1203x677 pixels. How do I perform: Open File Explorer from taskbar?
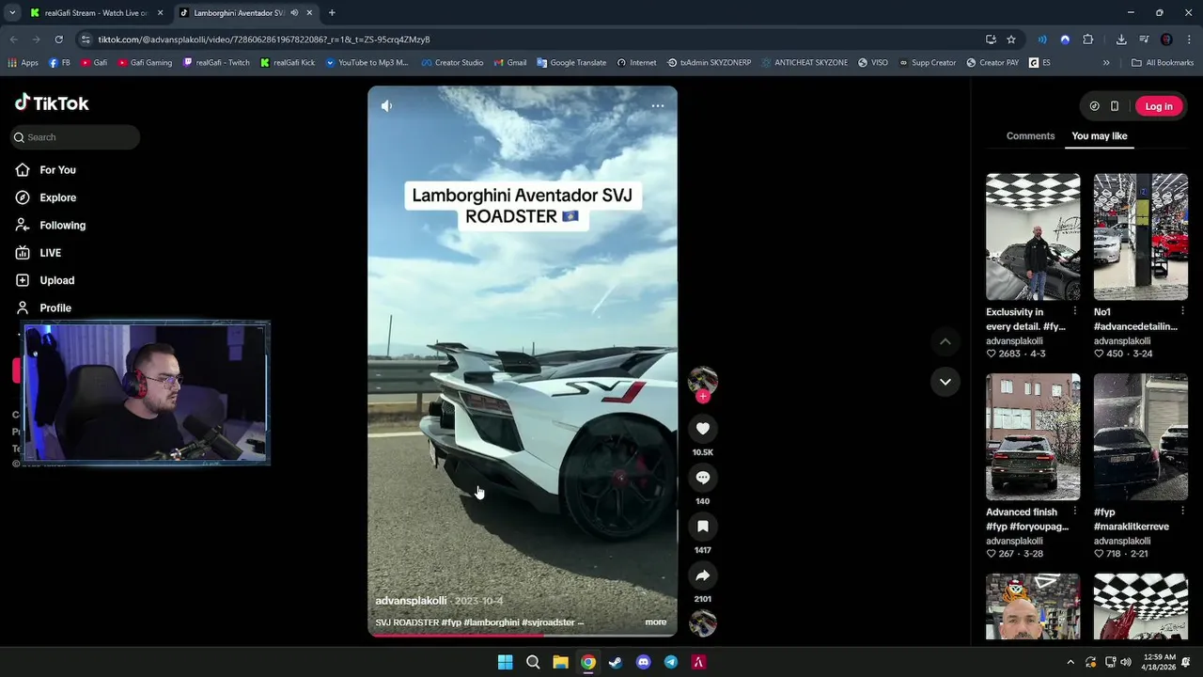[x=560, y=662]
